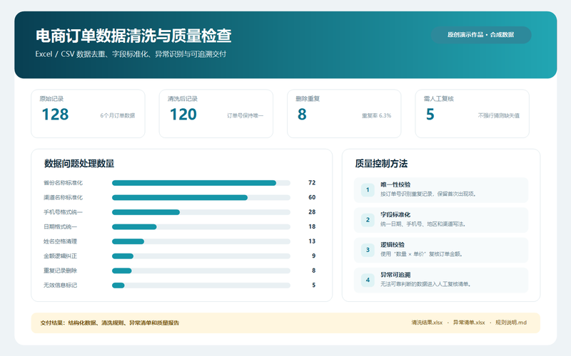This screenshot has width=571, height=356.
Task: Click the value 120 in 清洗后记录 card
Action: (183, 115)
